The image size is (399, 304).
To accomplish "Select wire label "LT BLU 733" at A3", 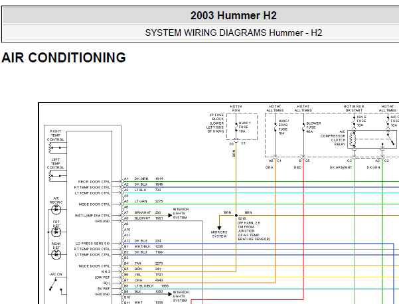I will coord(148,190).
